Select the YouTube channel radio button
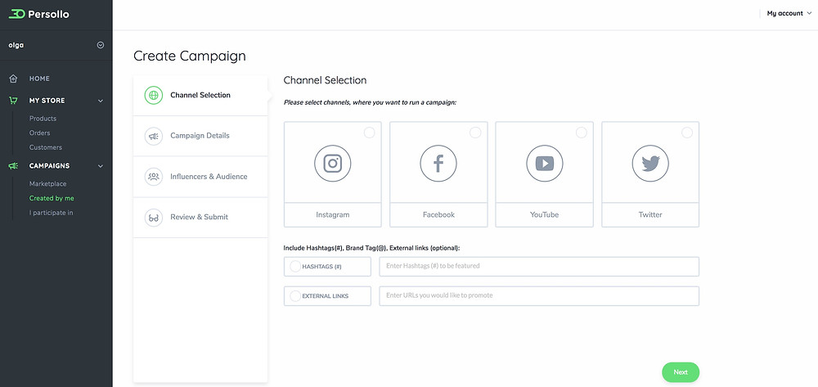 pyautogui.click(x=581, y=133)
